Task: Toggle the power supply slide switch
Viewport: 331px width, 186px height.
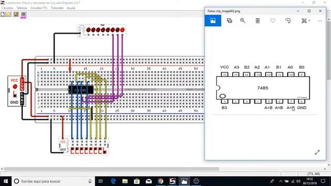Action: (15, 94)
